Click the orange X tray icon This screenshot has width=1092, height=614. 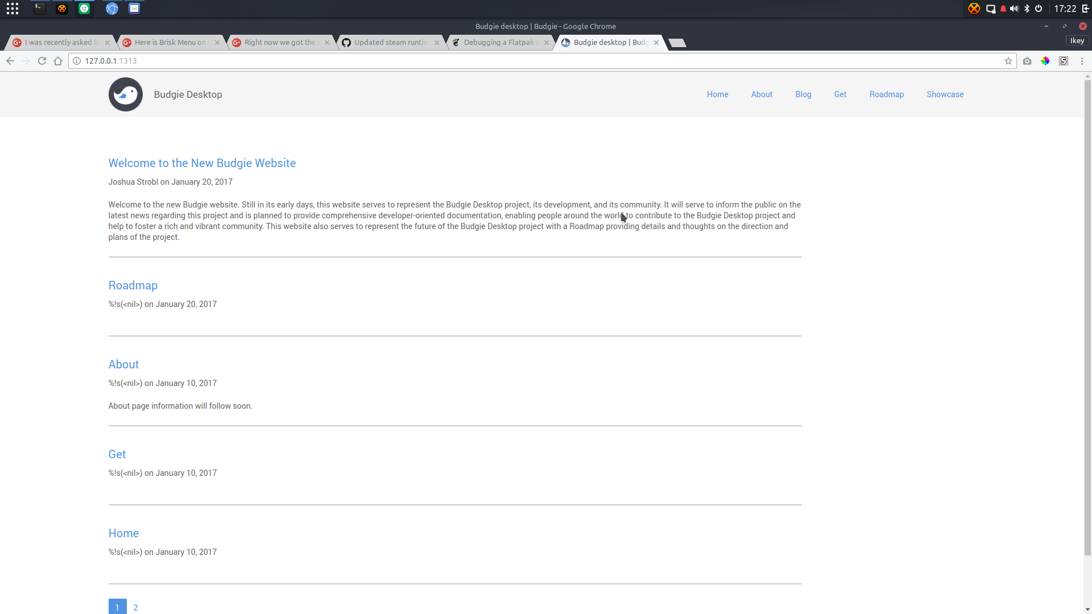(974, 9)
